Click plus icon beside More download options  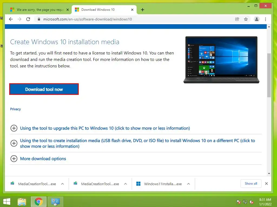[x=14, y=158]
